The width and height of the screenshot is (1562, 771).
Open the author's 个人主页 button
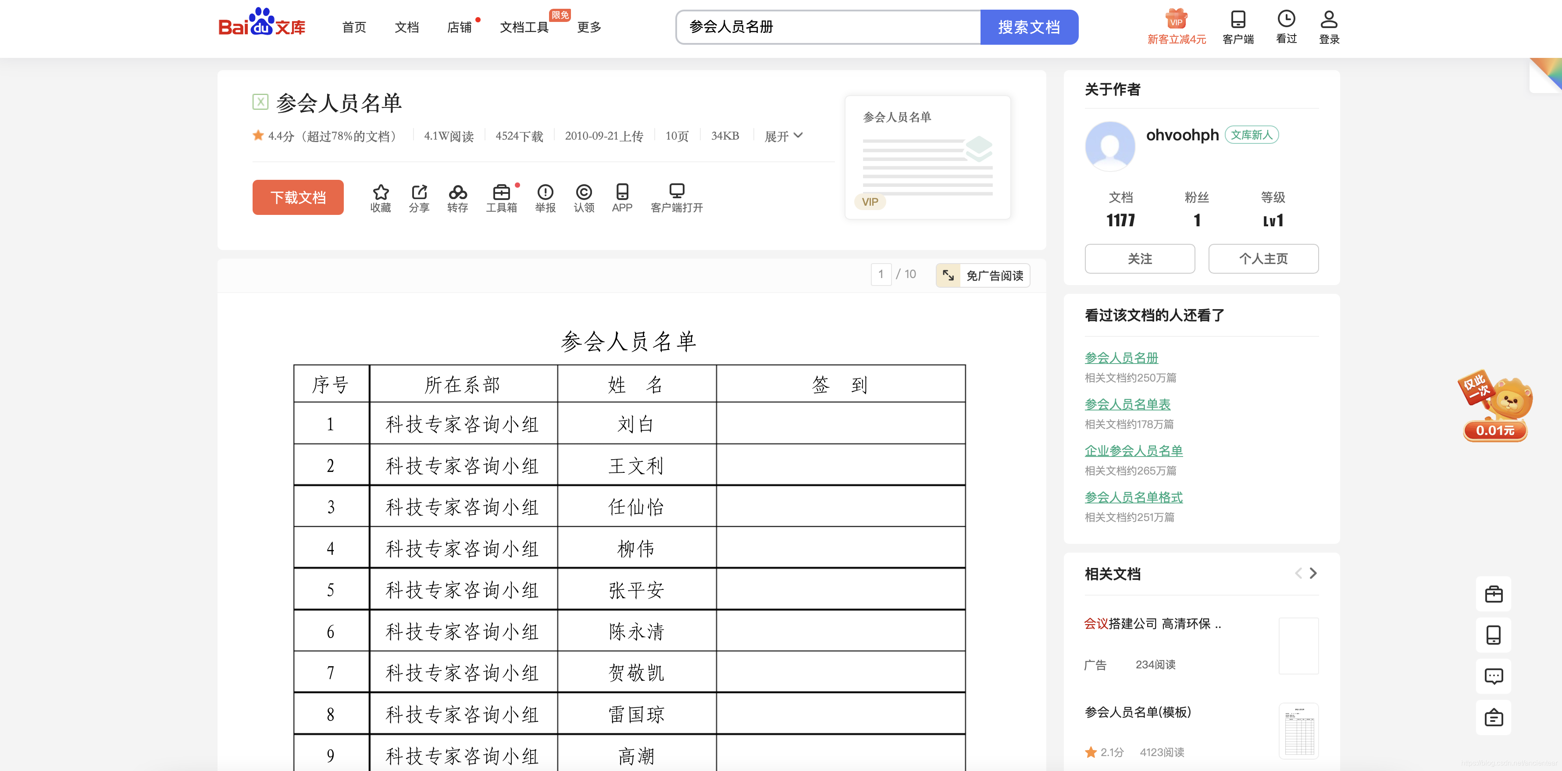pyautogui.click(x=1263, y=259)
